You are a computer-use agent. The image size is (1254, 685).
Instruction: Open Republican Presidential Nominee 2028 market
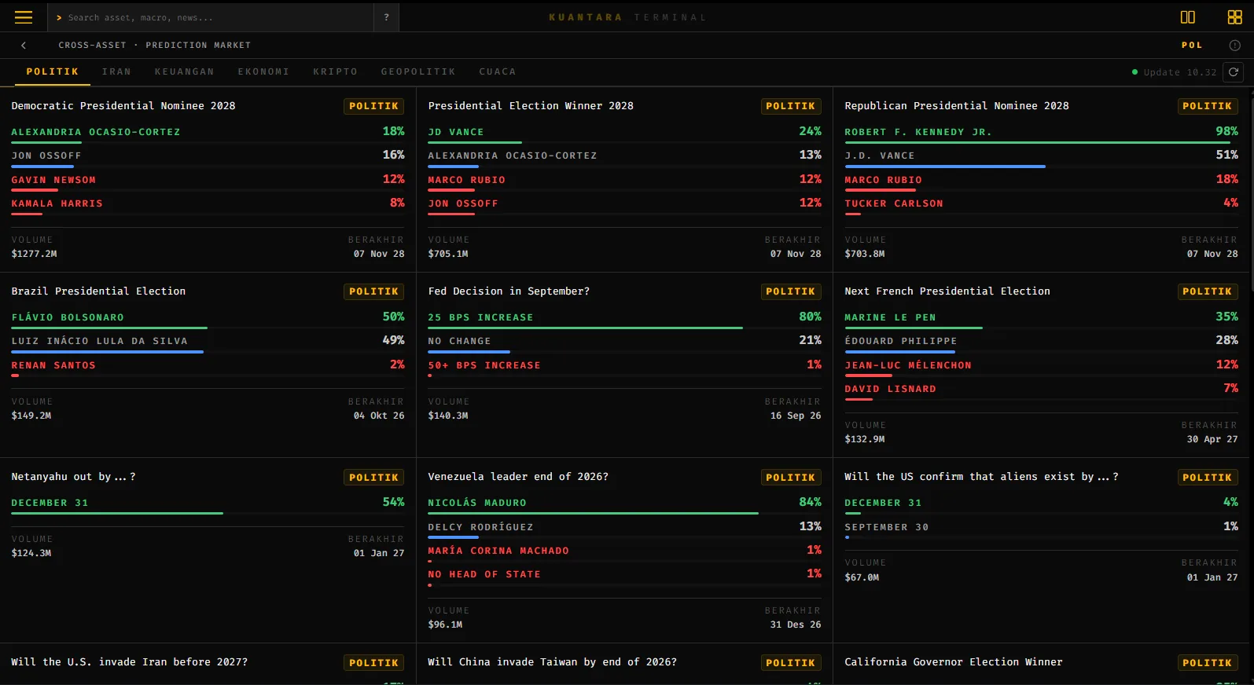click(957, 106)
